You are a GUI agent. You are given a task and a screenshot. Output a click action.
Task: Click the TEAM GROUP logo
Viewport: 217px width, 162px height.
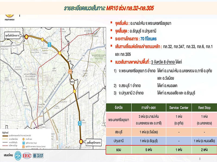pyautogui.click(x=38, y=156)
